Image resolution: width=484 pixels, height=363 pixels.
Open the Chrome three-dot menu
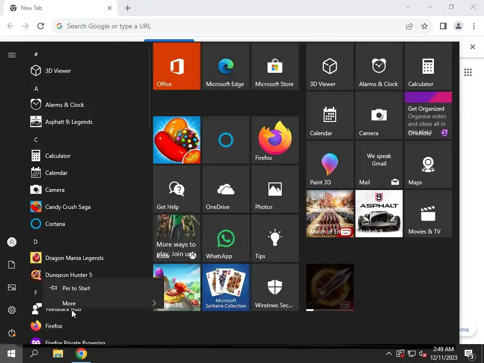pos(474,26)
